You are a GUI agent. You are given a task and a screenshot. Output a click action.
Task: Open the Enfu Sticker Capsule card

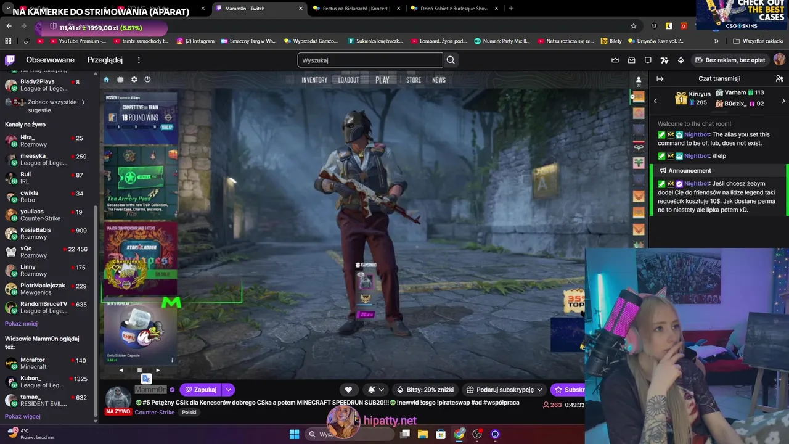141,332
